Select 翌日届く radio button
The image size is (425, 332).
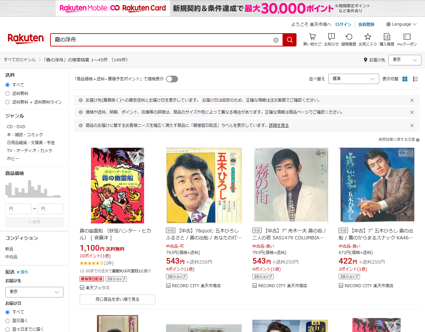point(7,321)
